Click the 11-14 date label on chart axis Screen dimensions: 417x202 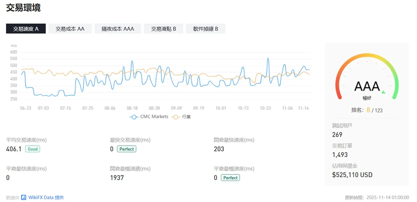coord(303,108)
